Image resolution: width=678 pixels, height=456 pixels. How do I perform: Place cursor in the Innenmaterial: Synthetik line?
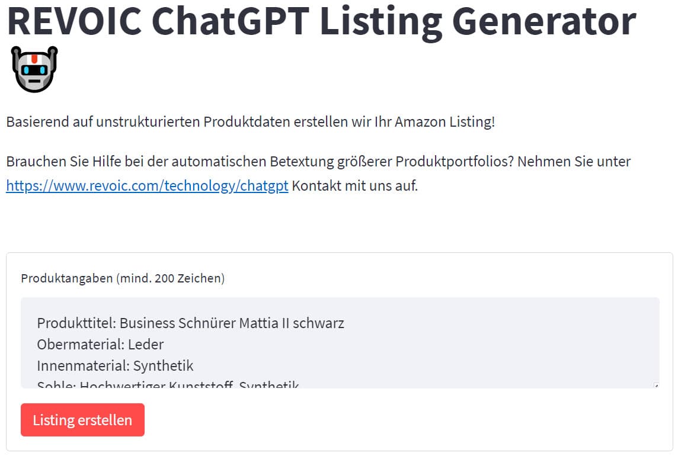point(115,365)
